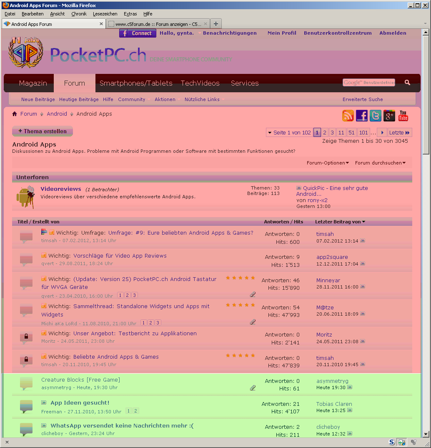Open the RSS feed icon
The image size is (431, 448).
348,116
